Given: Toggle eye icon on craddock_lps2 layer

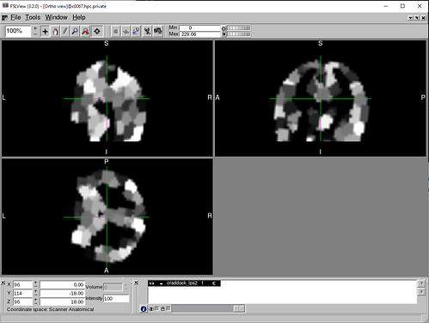Looking at the screenshot, I should coord(152,283).
